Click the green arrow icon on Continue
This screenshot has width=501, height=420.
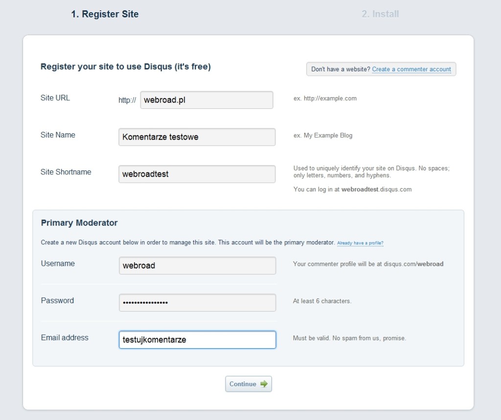264,384
